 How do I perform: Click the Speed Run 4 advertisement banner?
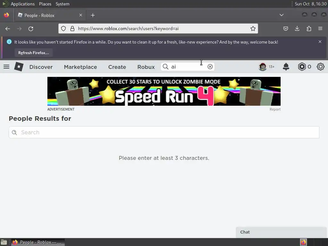(164, 91)
